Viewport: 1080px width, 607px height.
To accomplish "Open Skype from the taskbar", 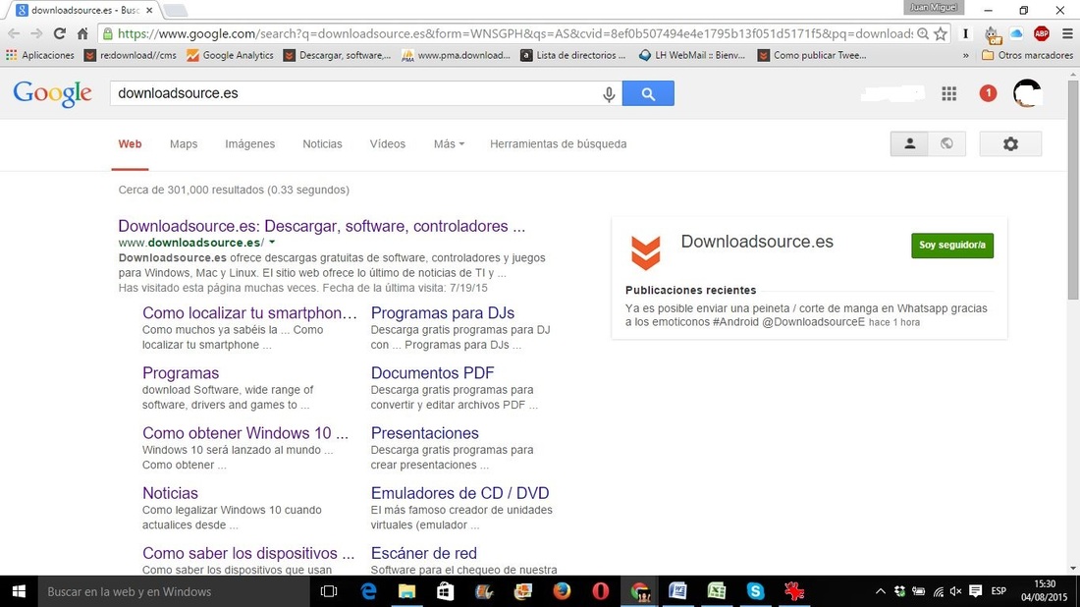I will (755, 591).
